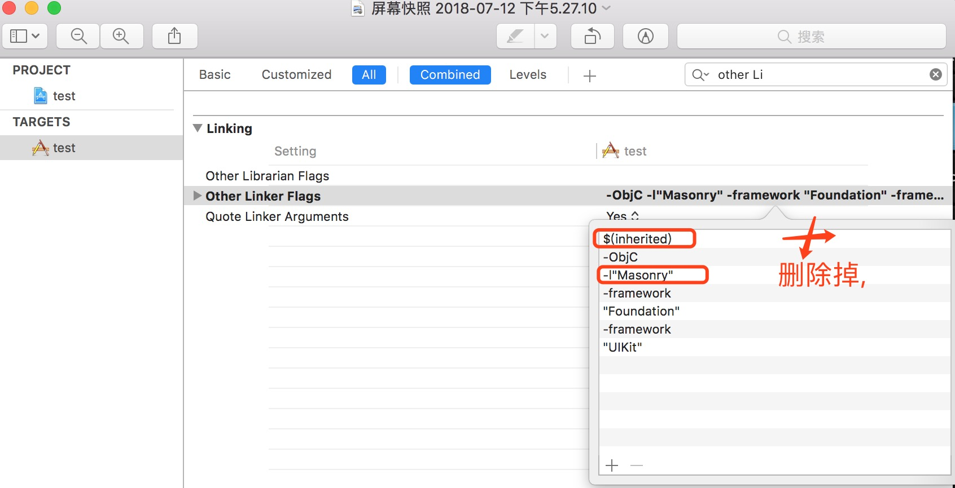
Task: Select the Quote Linker Arguments setting
Action: [277, 216]
